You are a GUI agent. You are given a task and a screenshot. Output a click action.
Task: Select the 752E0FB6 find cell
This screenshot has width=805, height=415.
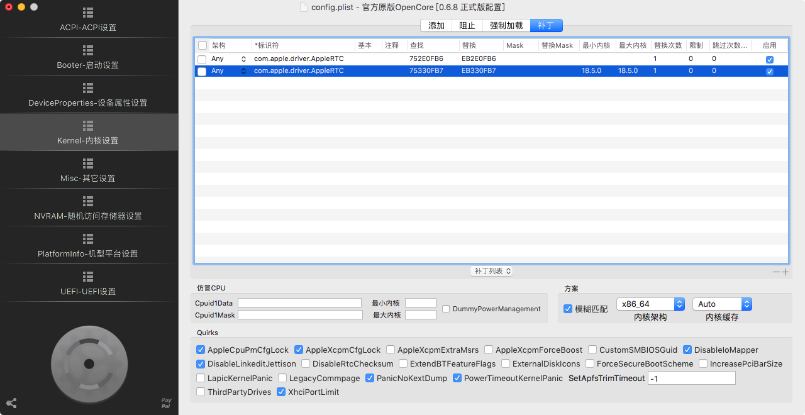pyautogui.click(x=426, y=59)
